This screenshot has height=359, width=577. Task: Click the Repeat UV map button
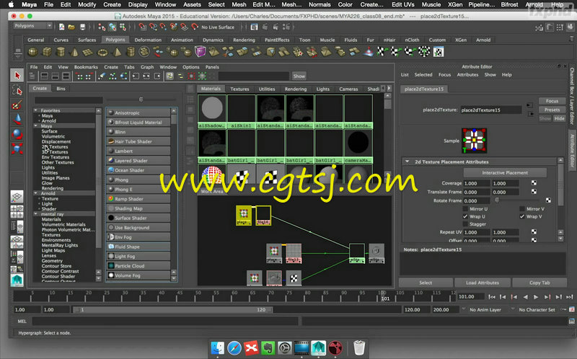534,232
